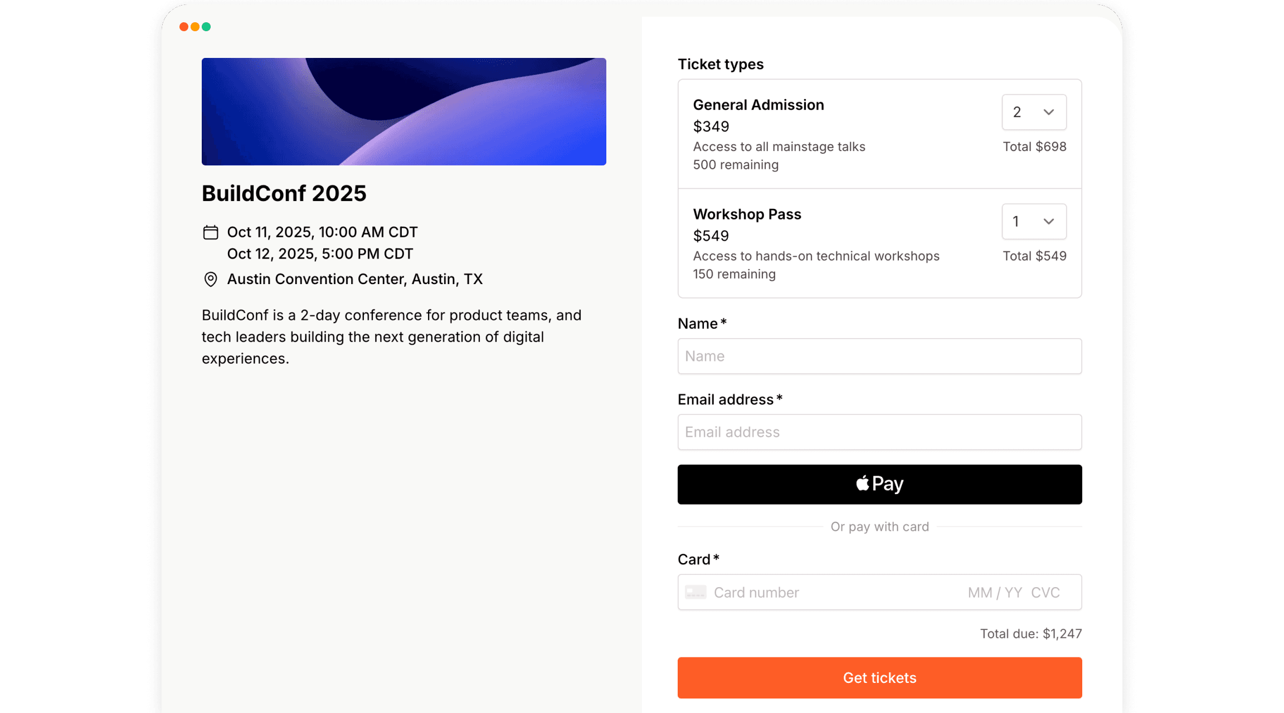Image resolution: width=1284 pixels, height=713 pixels.
Task: Click the MM / YY expiry field
Action: click(995, 592)
